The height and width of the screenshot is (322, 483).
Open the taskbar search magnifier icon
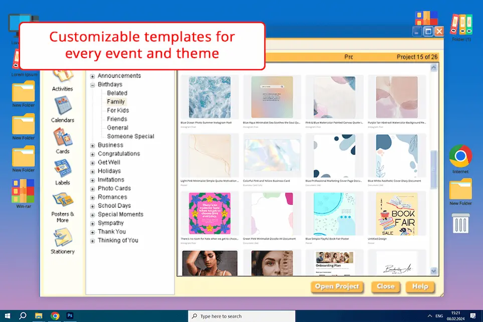(23, 316)
